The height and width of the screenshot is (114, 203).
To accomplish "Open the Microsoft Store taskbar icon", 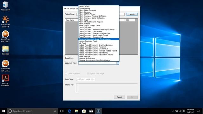I will pos(84,111).
